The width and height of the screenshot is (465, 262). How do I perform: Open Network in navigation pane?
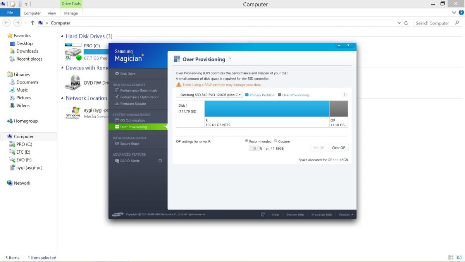[x=19, y=183]
